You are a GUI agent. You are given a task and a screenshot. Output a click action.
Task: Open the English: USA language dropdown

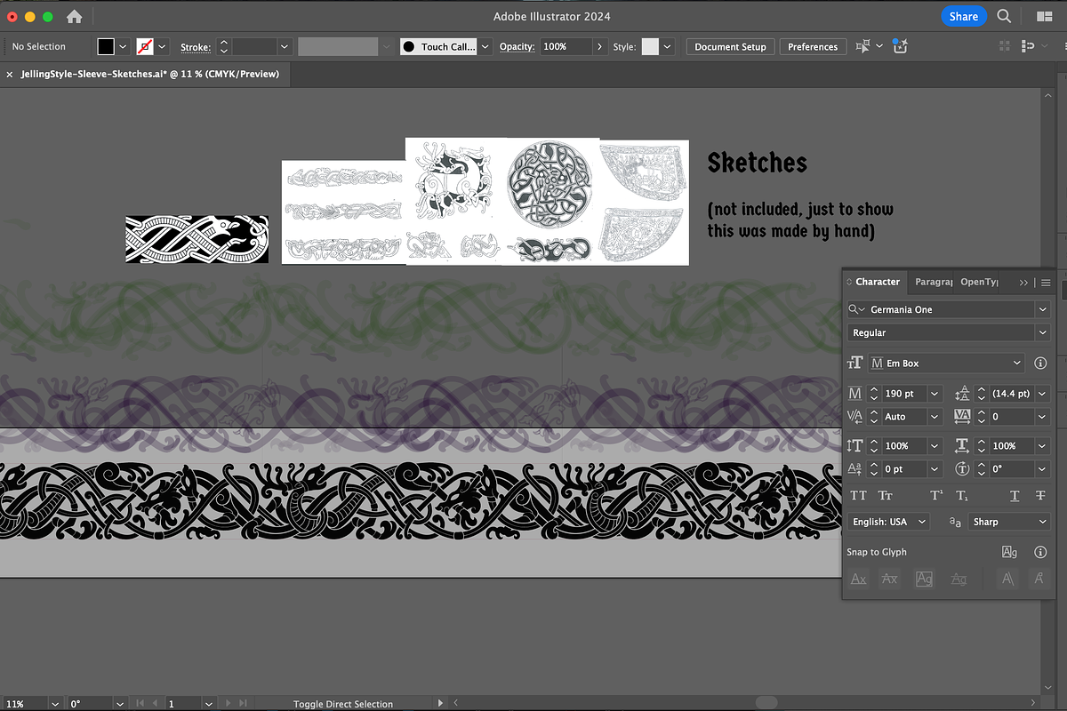pos(887,522)
